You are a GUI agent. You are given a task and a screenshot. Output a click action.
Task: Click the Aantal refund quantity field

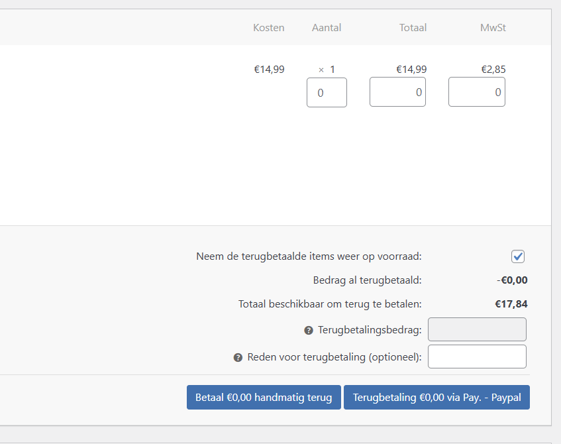(327, 92)
